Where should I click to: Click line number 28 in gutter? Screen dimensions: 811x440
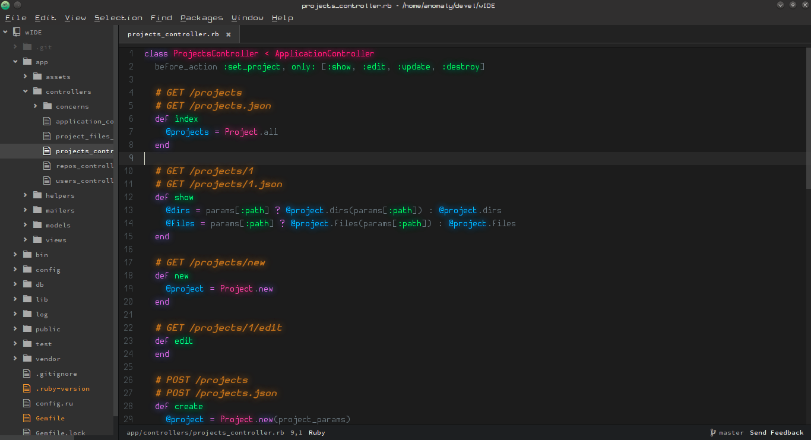point(129,406)
